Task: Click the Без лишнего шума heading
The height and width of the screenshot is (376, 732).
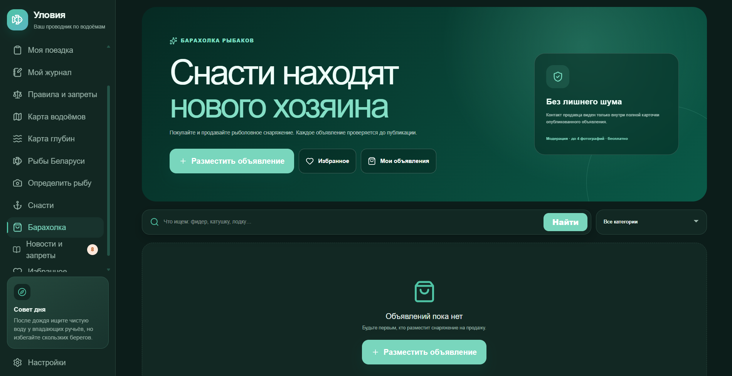Action: coord(584,102)
